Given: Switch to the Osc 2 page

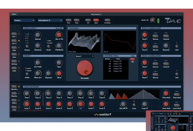Looking at the screenshot, I should point(14,41).
